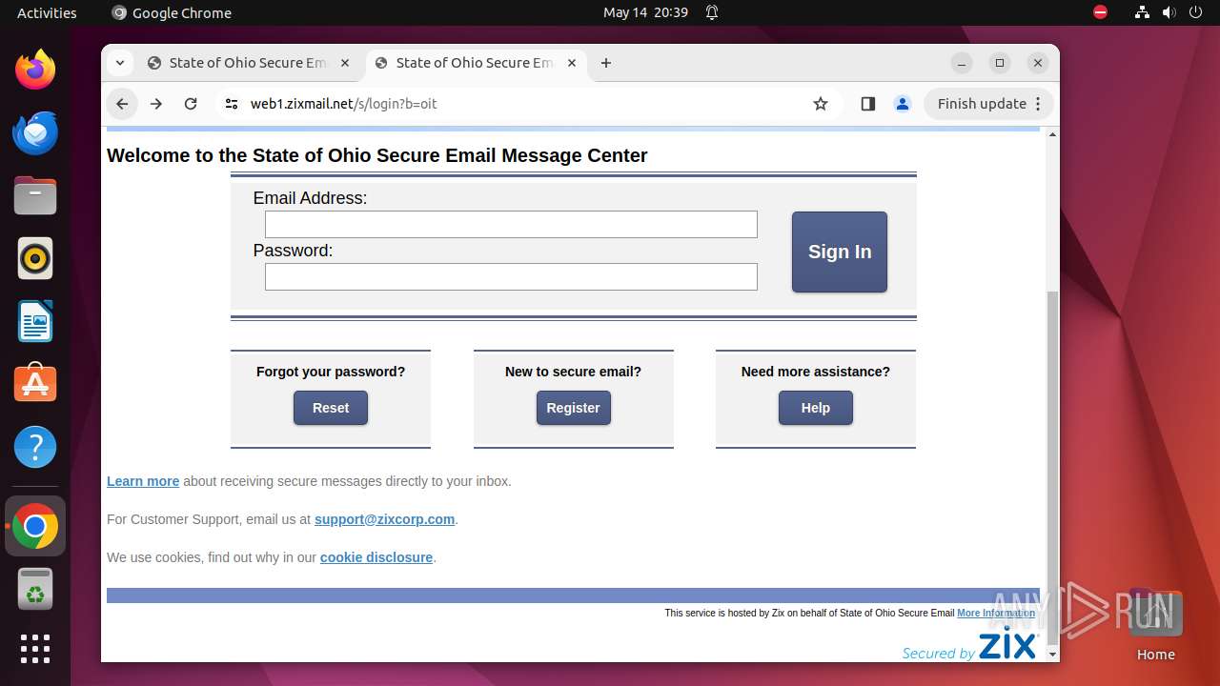This screenshot has width=1220, height=686.
Task: Open a new Chrome tab
Action: (606, 63)
